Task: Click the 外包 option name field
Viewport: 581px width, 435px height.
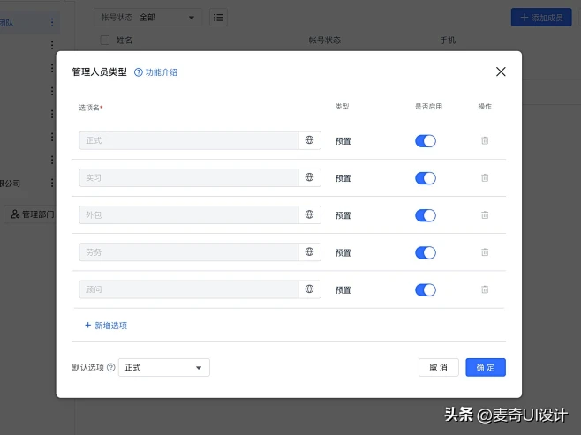Action: click(x=189, y=214)
